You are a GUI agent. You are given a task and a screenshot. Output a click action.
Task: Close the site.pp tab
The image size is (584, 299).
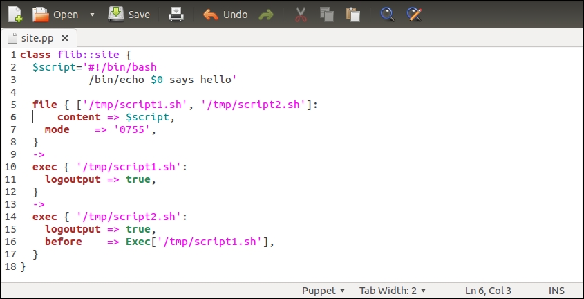(x=65, y=38)
